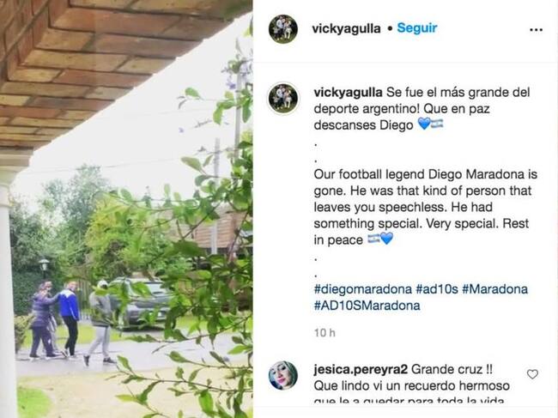
Task: Click the vickyagulla username in the caption
Action: 348,92
